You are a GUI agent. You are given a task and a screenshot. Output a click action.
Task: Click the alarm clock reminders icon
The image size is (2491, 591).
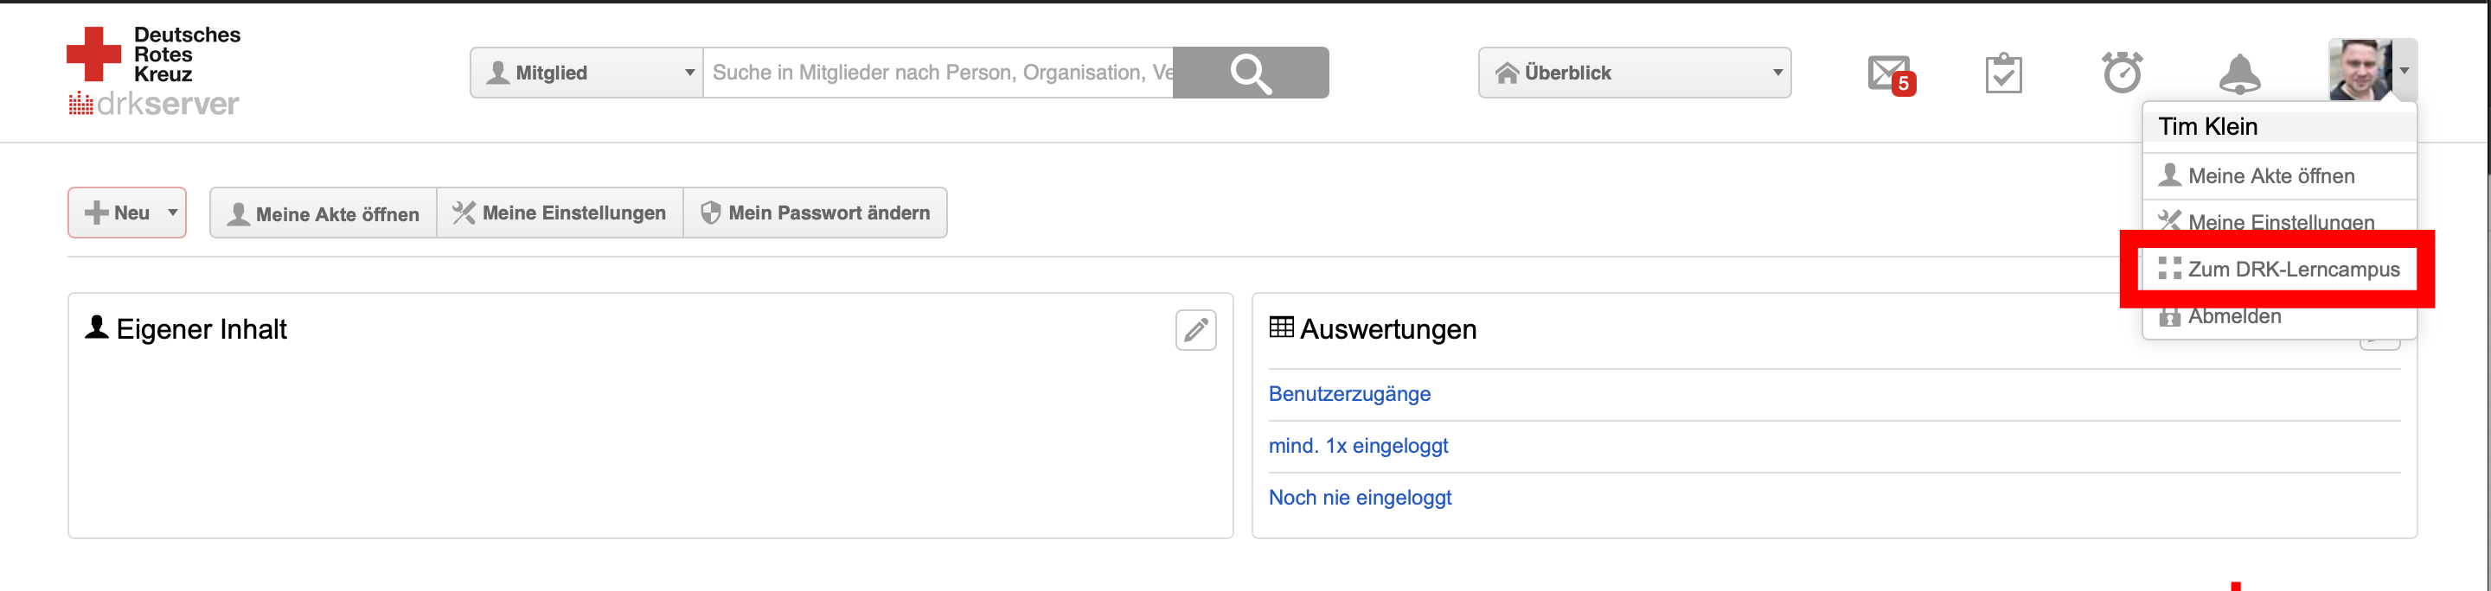[x=2122, y=73]
